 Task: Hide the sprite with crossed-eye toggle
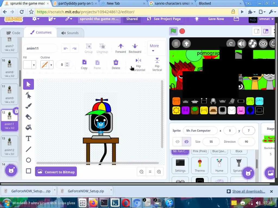[187, 142]
